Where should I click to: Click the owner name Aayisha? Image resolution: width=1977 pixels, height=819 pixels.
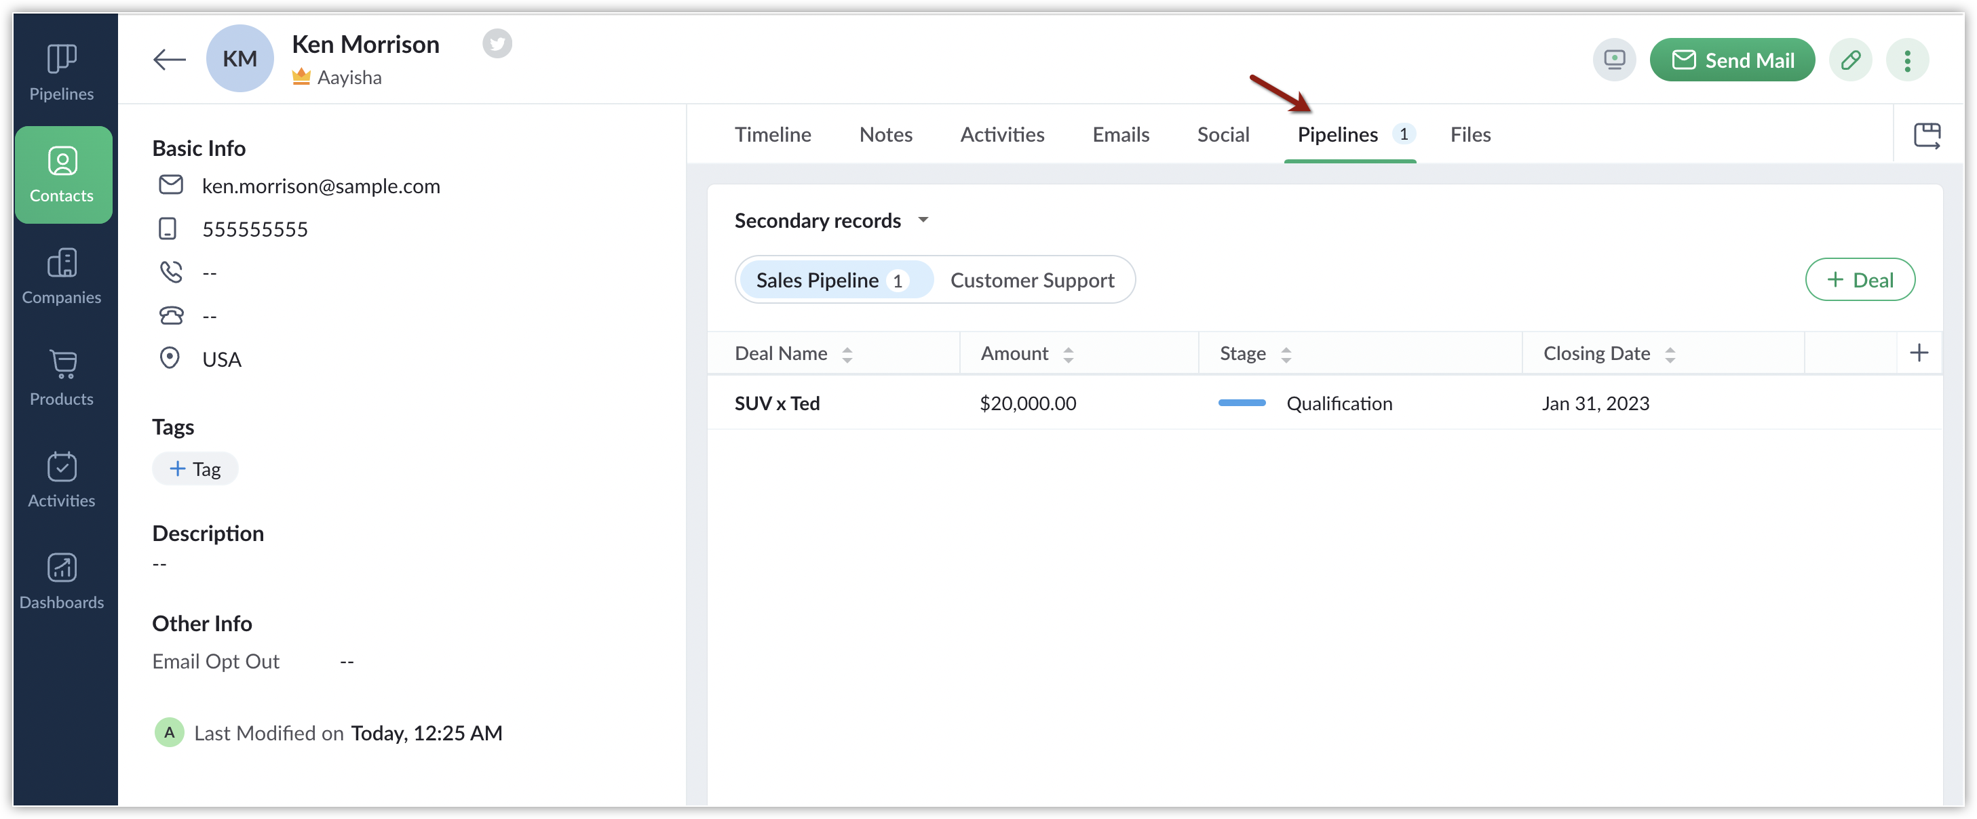pyautogui.click(x=349, y=77)
